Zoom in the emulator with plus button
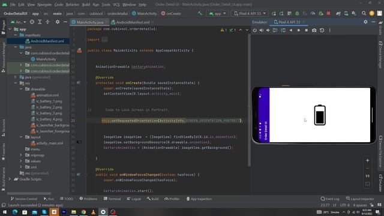Screen dimensions: 384x216 [367, 161]
